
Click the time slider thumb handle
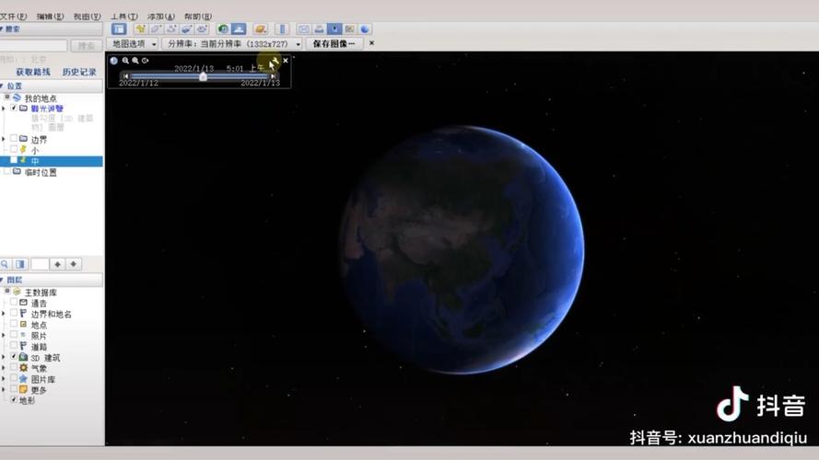(x=204, y=76)
